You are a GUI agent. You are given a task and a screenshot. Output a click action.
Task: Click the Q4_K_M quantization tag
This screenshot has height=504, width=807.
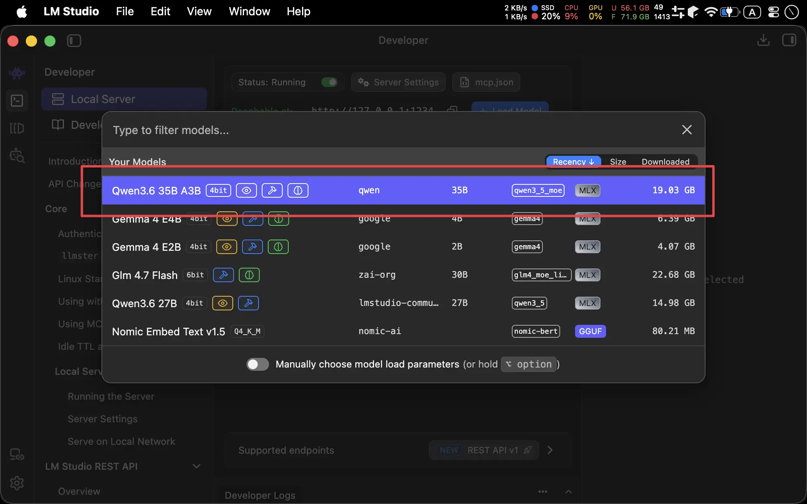pos(247,331)
